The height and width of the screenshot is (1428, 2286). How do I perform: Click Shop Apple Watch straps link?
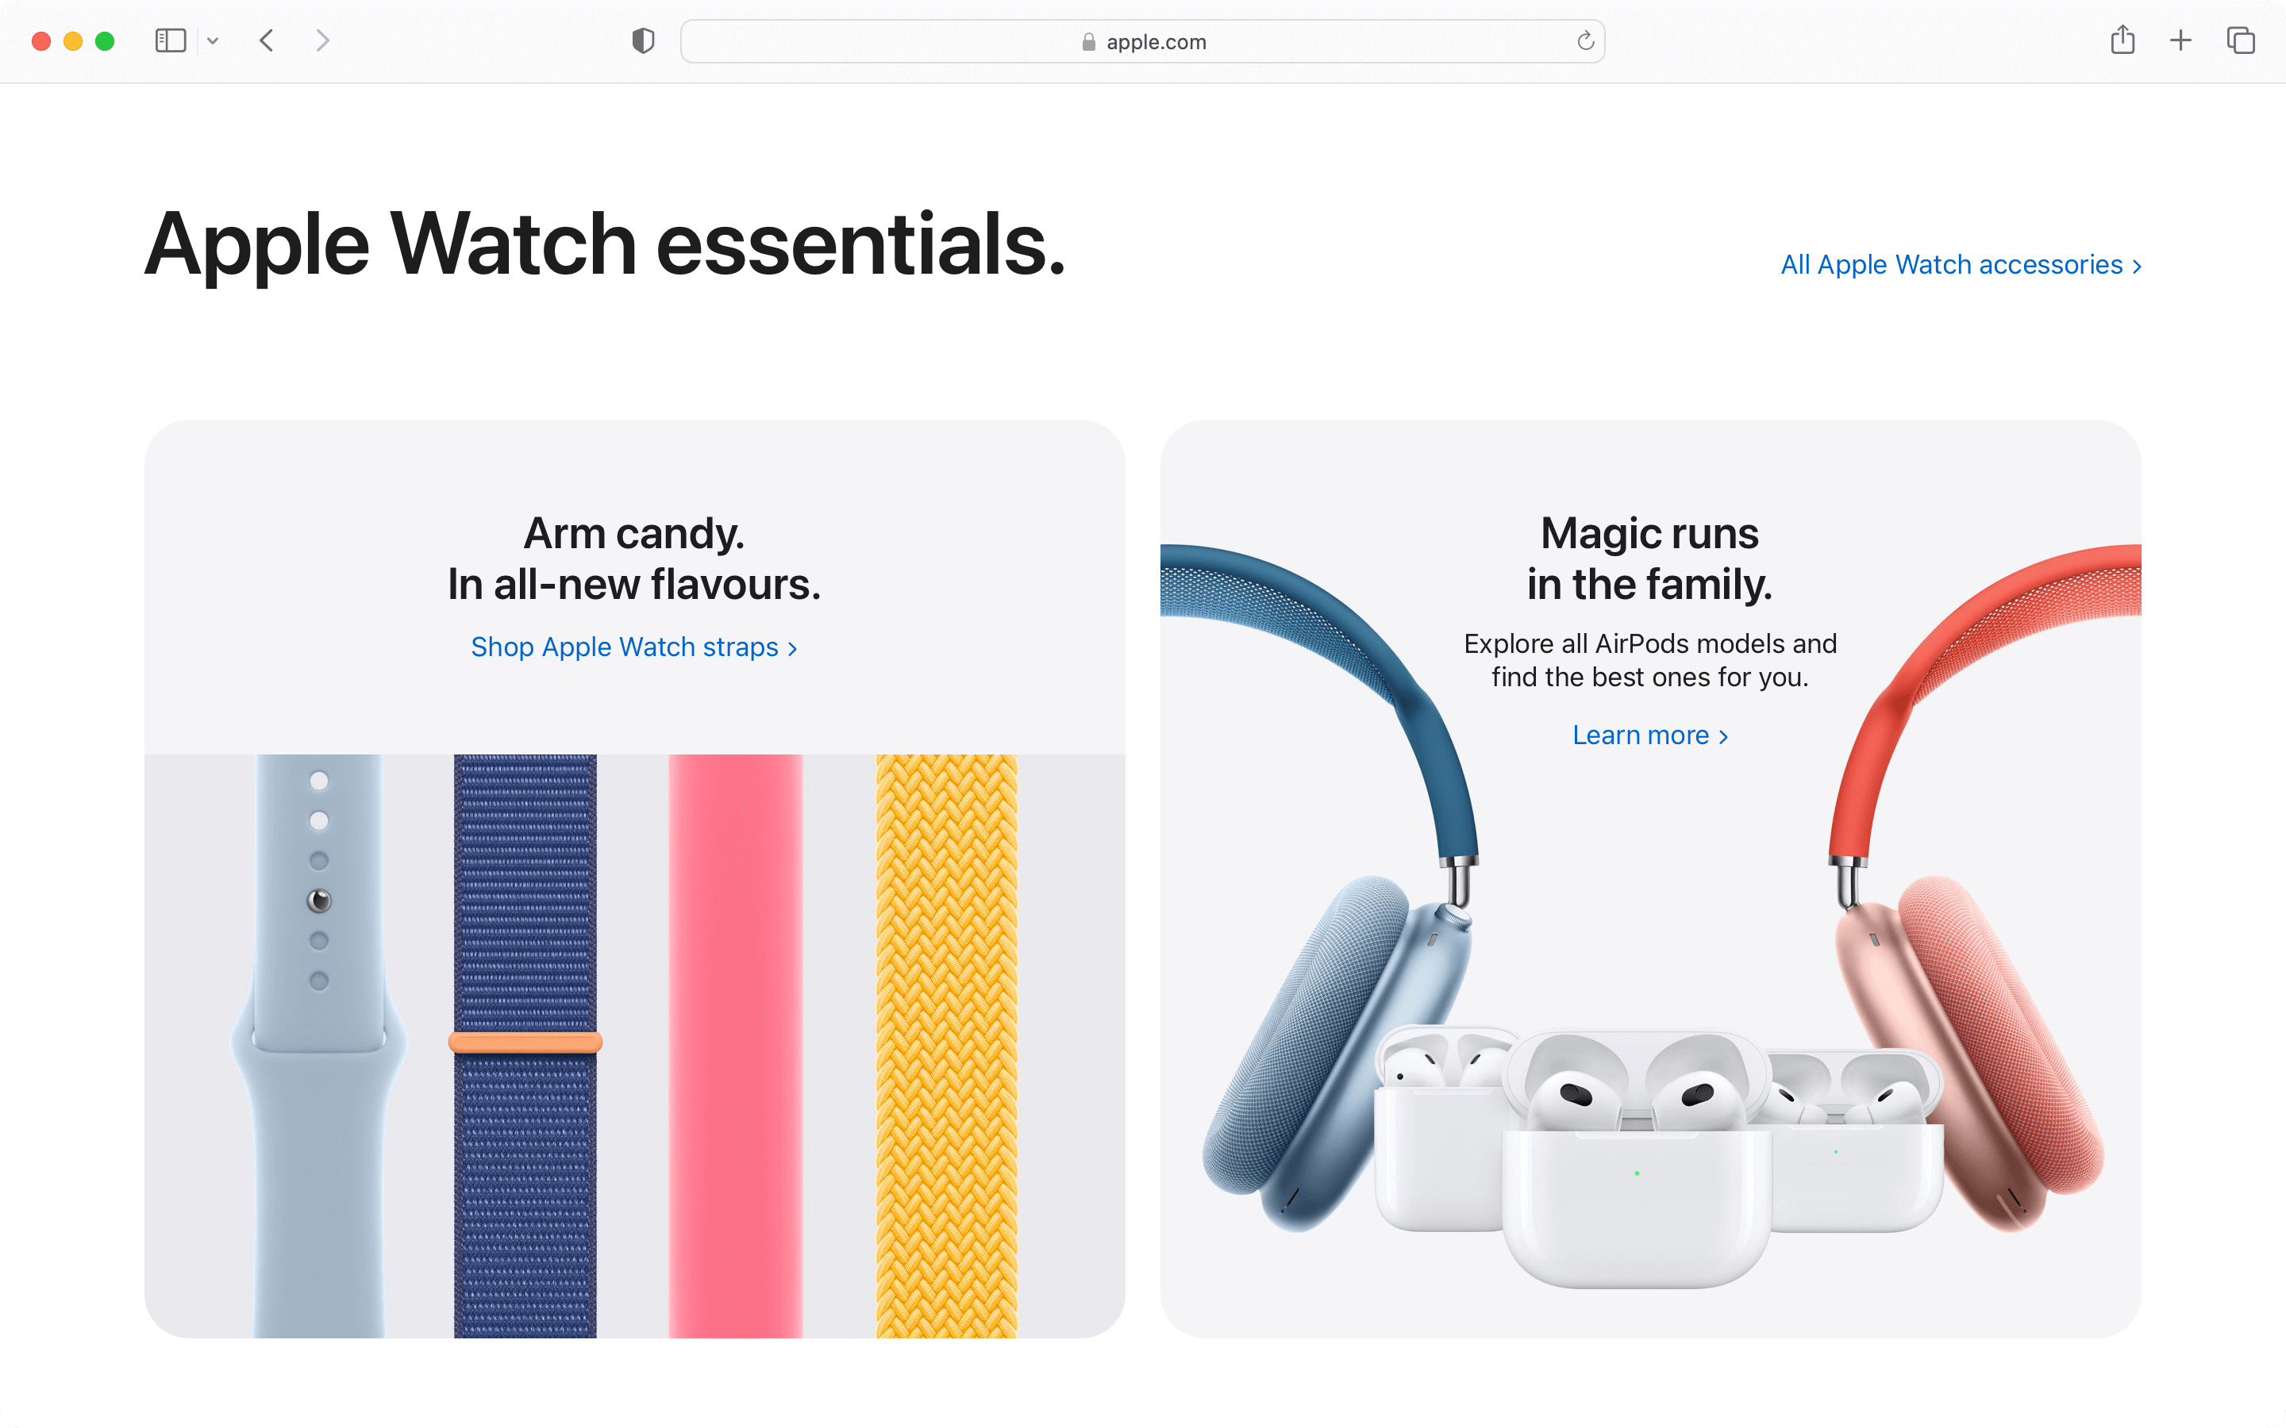[x=633, y=645]
